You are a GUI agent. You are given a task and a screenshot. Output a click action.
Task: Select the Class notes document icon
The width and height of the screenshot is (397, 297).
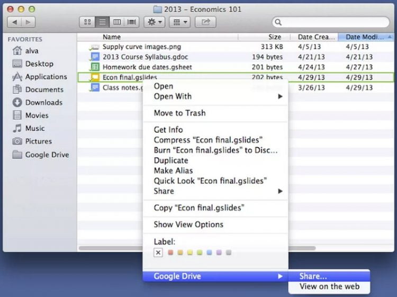click(95, 87)
